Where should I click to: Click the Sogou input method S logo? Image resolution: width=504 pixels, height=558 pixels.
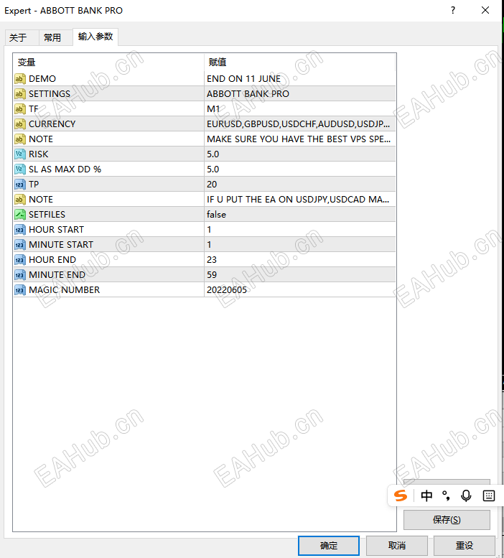pyautogui.click(x=401, y=496)
